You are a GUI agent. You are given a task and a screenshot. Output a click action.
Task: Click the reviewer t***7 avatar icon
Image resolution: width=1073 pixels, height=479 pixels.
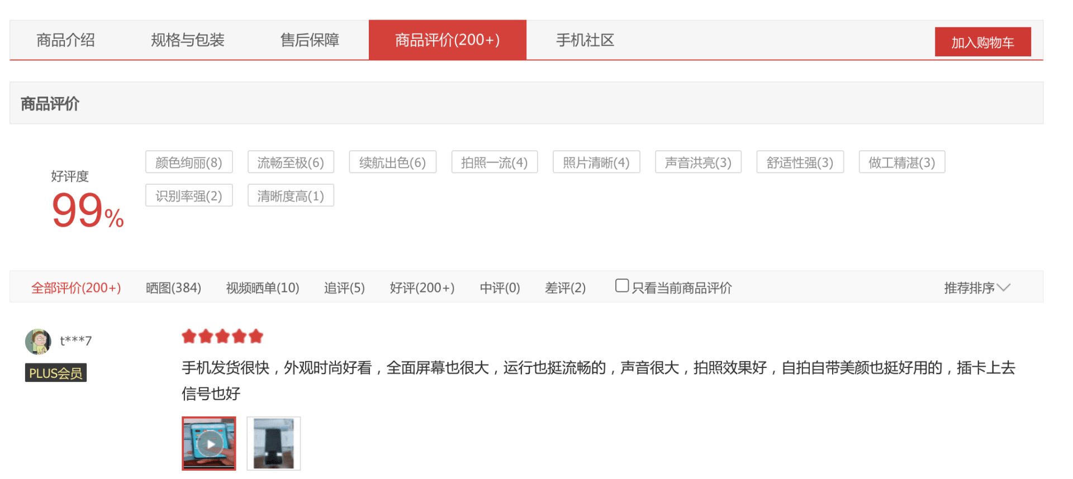[38, 342]
